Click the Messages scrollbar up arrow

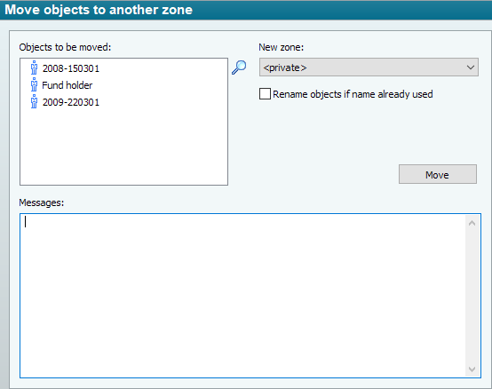point(472,223)
